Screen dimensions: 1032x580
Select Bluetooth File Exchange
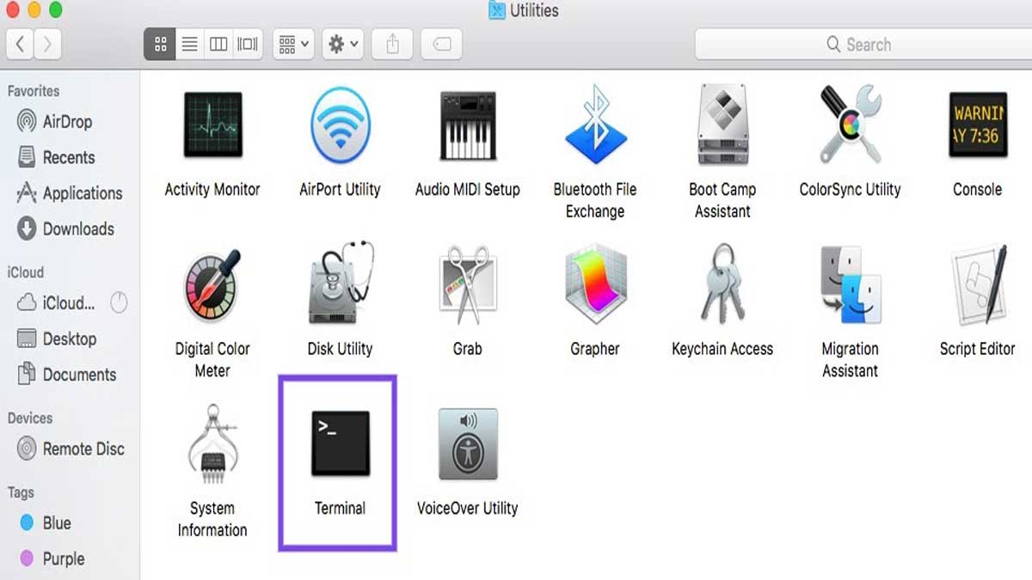(594, 125)
